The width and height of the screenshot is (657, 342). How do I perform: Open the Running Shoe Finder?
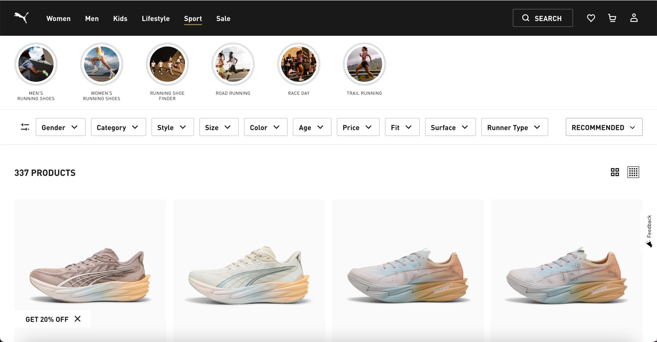tap(167, 64)
